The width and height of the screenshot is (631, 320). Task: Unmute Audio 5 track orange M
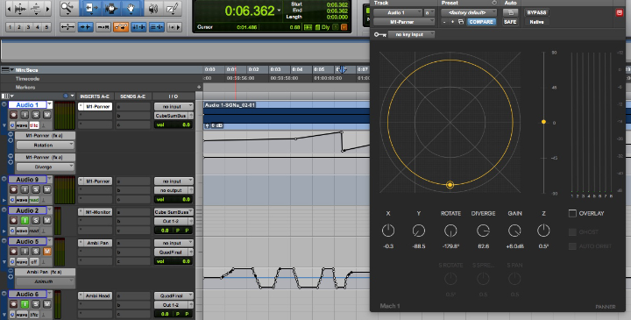(47, 252)
